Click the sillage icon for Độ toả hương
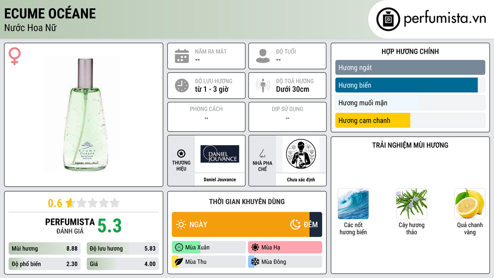The width and height of the screenshot is (494, 278). click(263, 85)
